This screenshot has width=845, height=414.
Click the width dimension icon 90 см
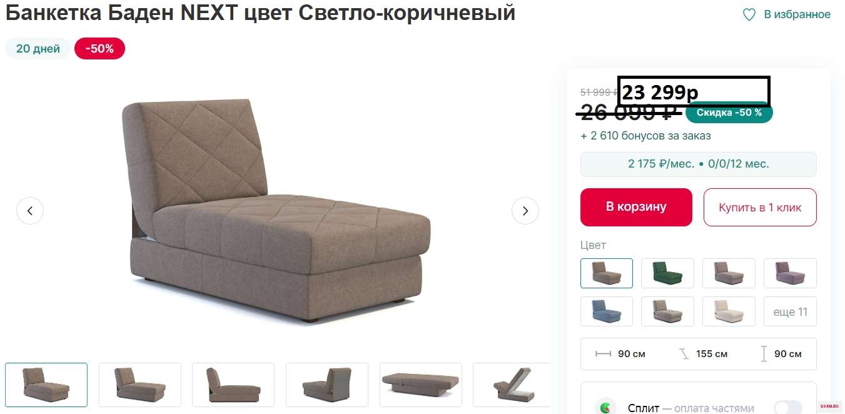pos(603,354)
